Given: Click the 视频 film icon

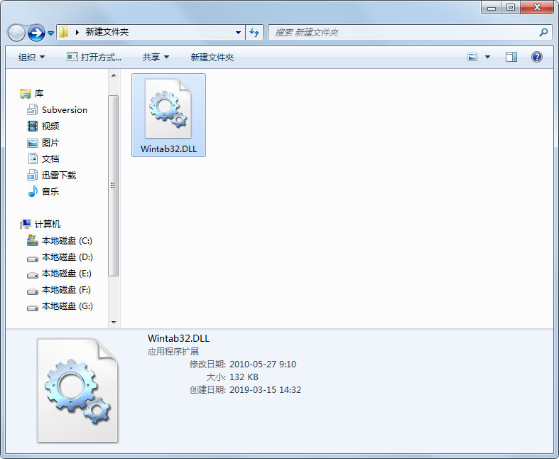Looking at the screenshot, I should tap(33, 126).
